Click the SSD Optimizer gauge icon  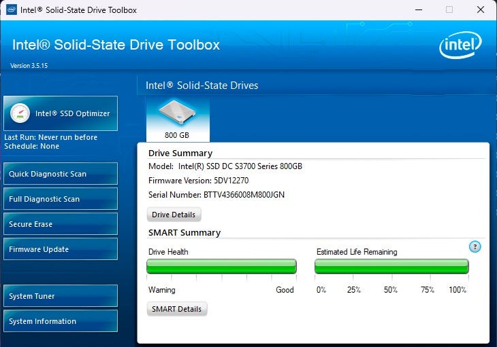[x=20, y=113]
